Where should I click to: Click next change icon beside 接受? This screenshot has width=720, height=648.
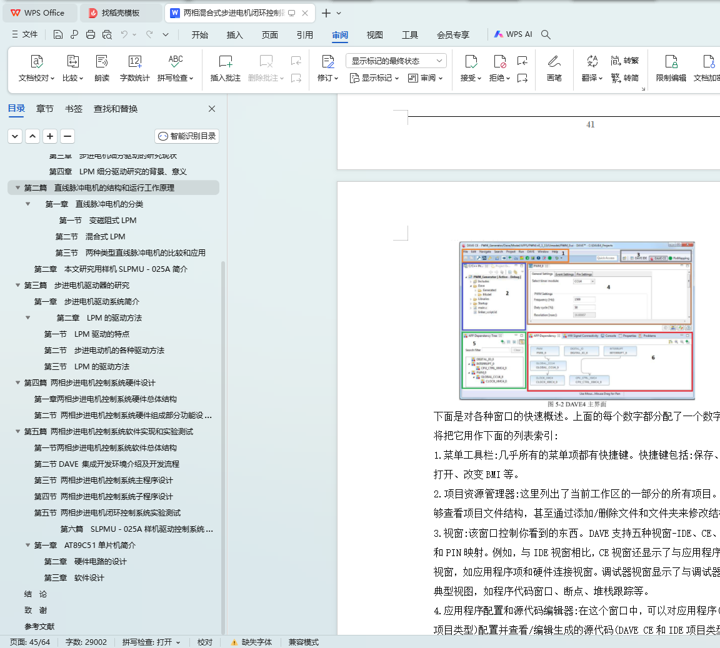(x=522, y=79)
